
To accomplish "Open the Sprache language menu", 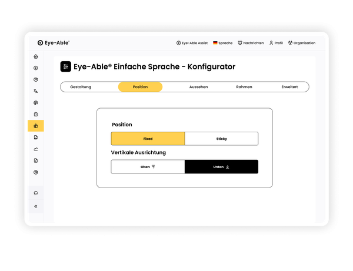I will 222,43.
